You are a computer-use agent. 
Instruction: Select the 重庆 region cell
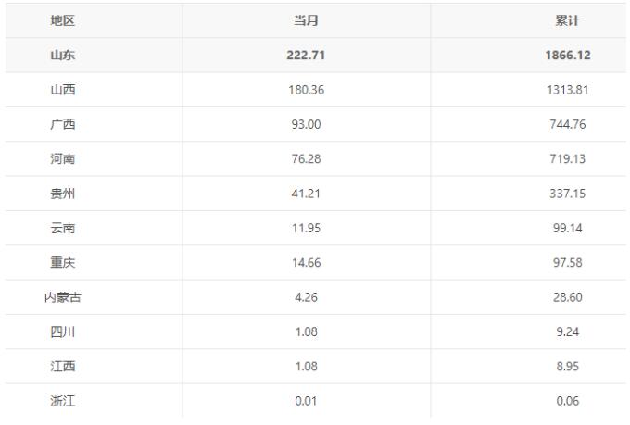(x=63, y=262)
